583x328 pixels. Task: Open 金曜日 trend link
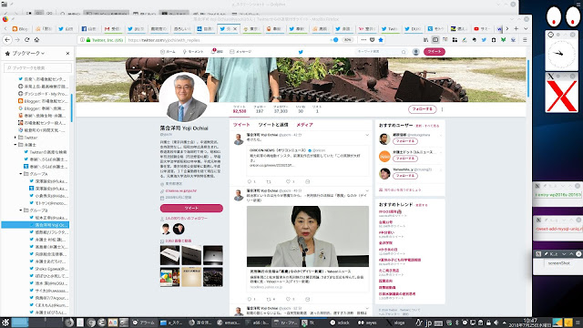pyautogui.click(x=385, y=222)
